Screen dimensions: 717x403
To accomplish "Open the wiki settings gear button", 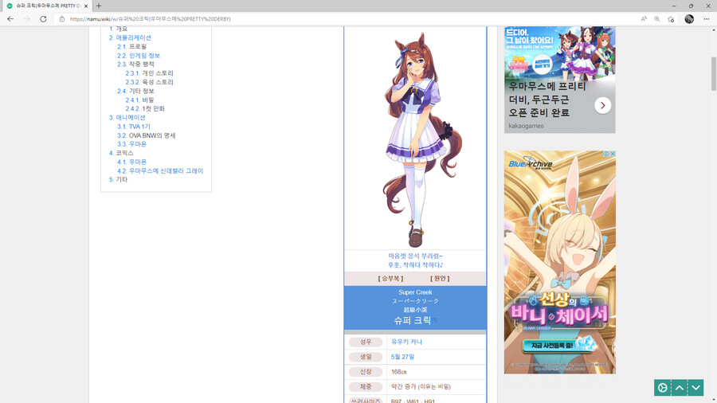I will (662, 387).
